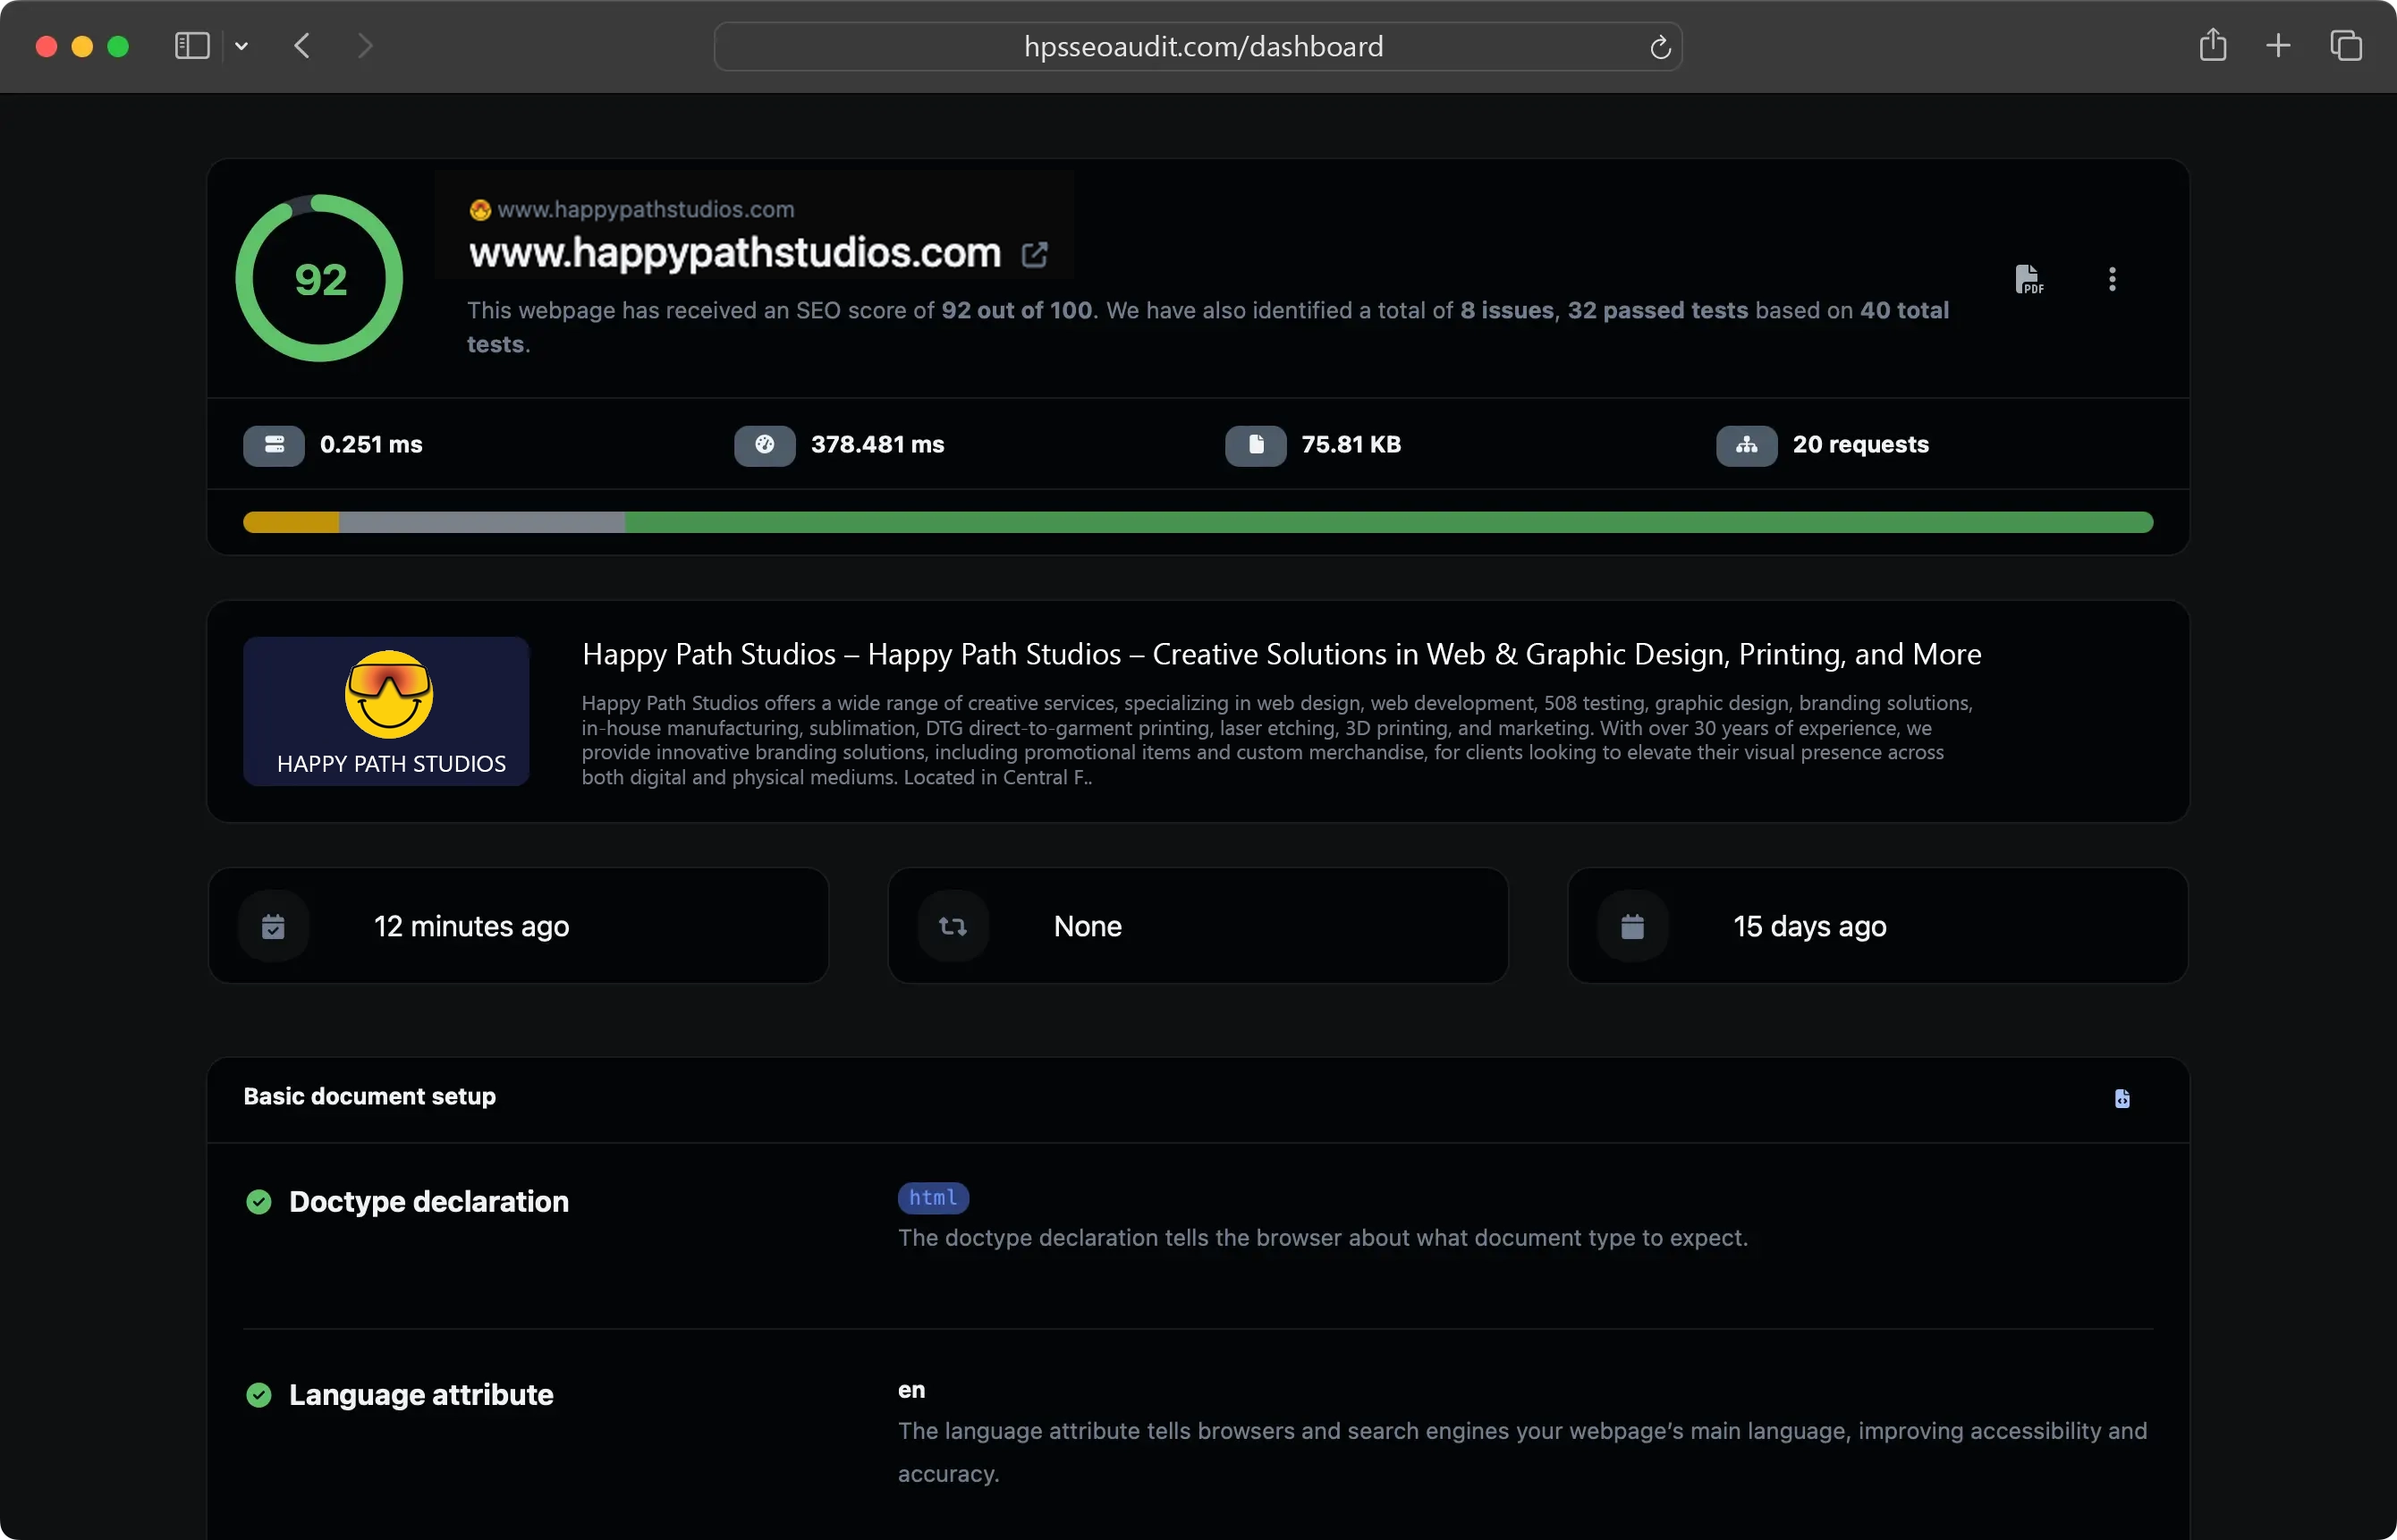Open the three-dot options menu
The image size is (2397, 1540).
pyautogui.click(x=2112, y=279)
